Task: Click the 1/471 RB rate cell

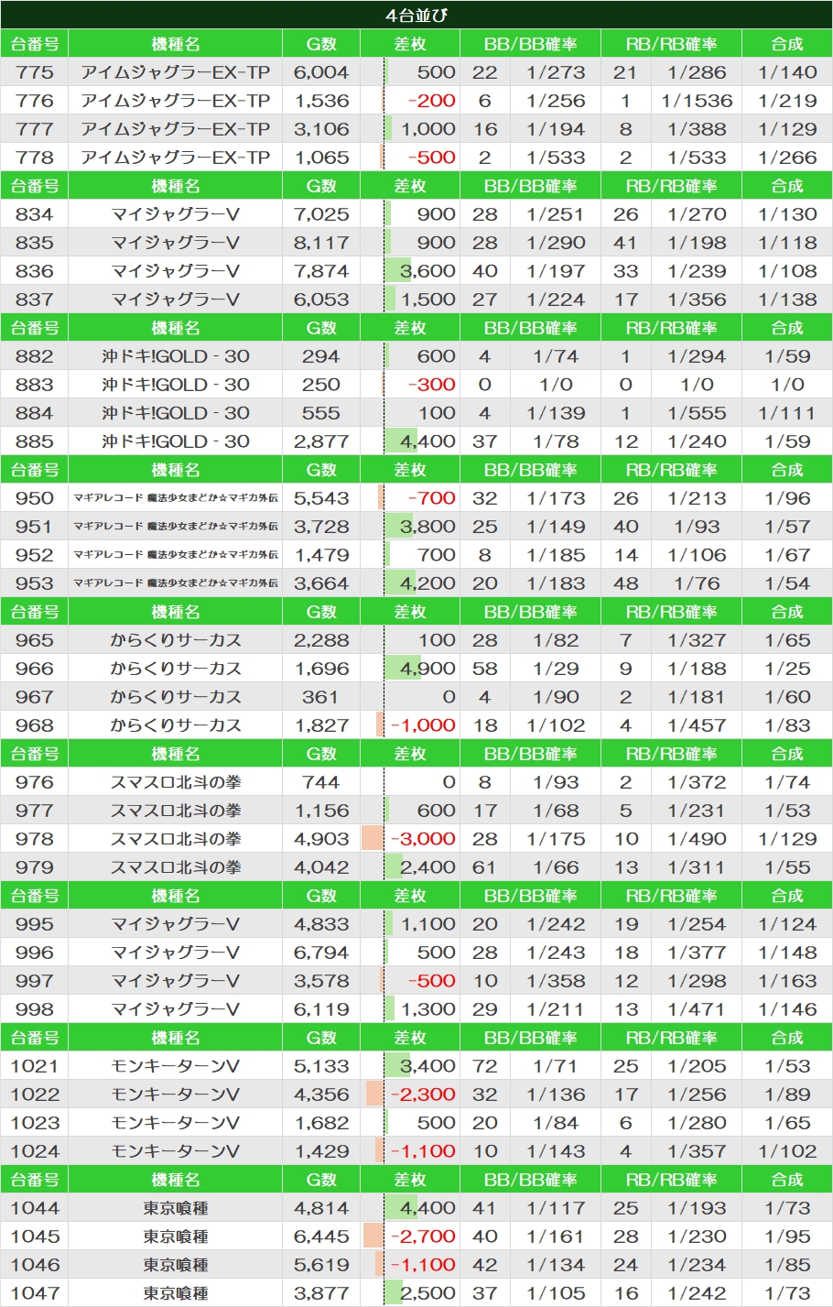Action: click(x=697, y=1009)
